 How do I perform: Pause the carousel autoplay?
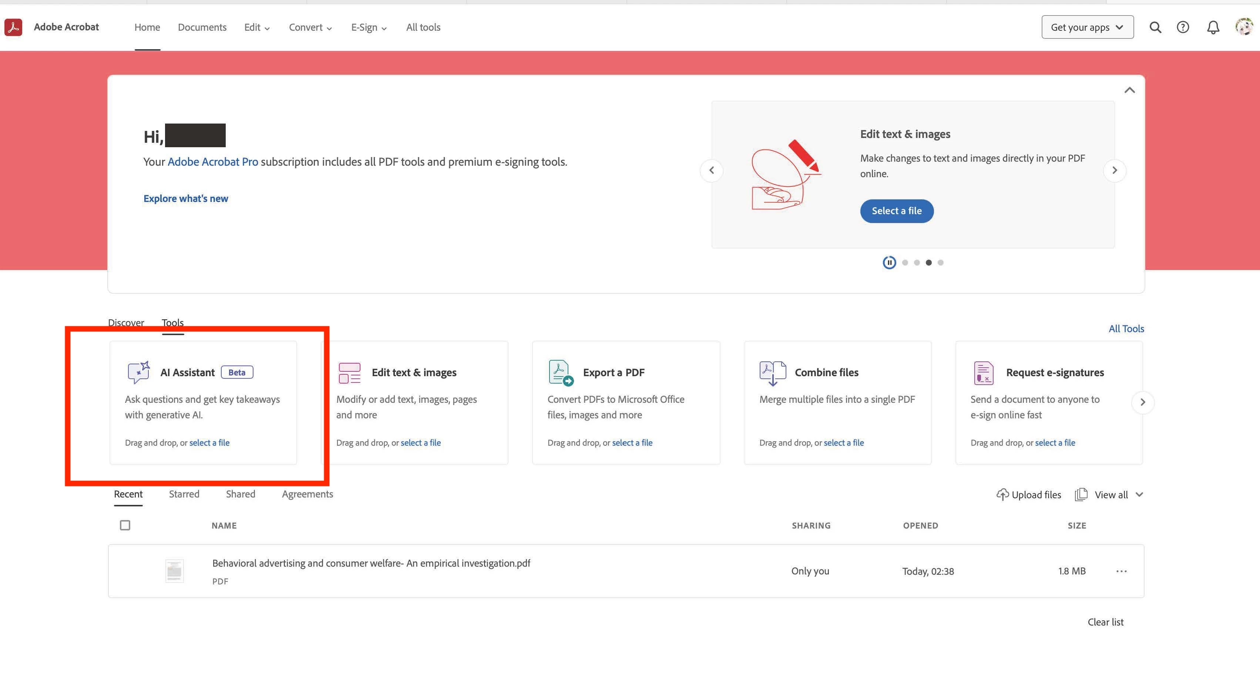pyautogui.click(x=889, y=263)
